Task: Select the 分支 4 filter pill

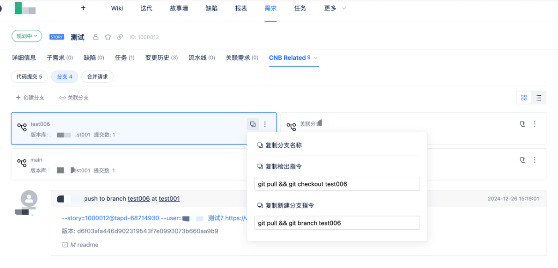Action: [65, 77]
